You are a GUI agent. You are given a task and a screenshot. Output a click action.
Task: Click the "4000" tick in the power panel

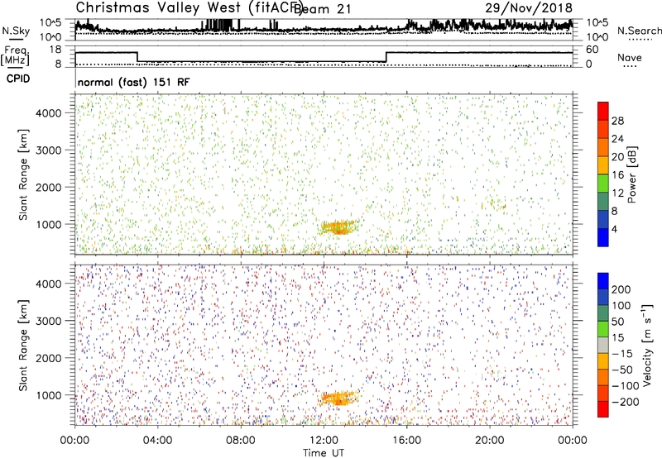[48, 113]
